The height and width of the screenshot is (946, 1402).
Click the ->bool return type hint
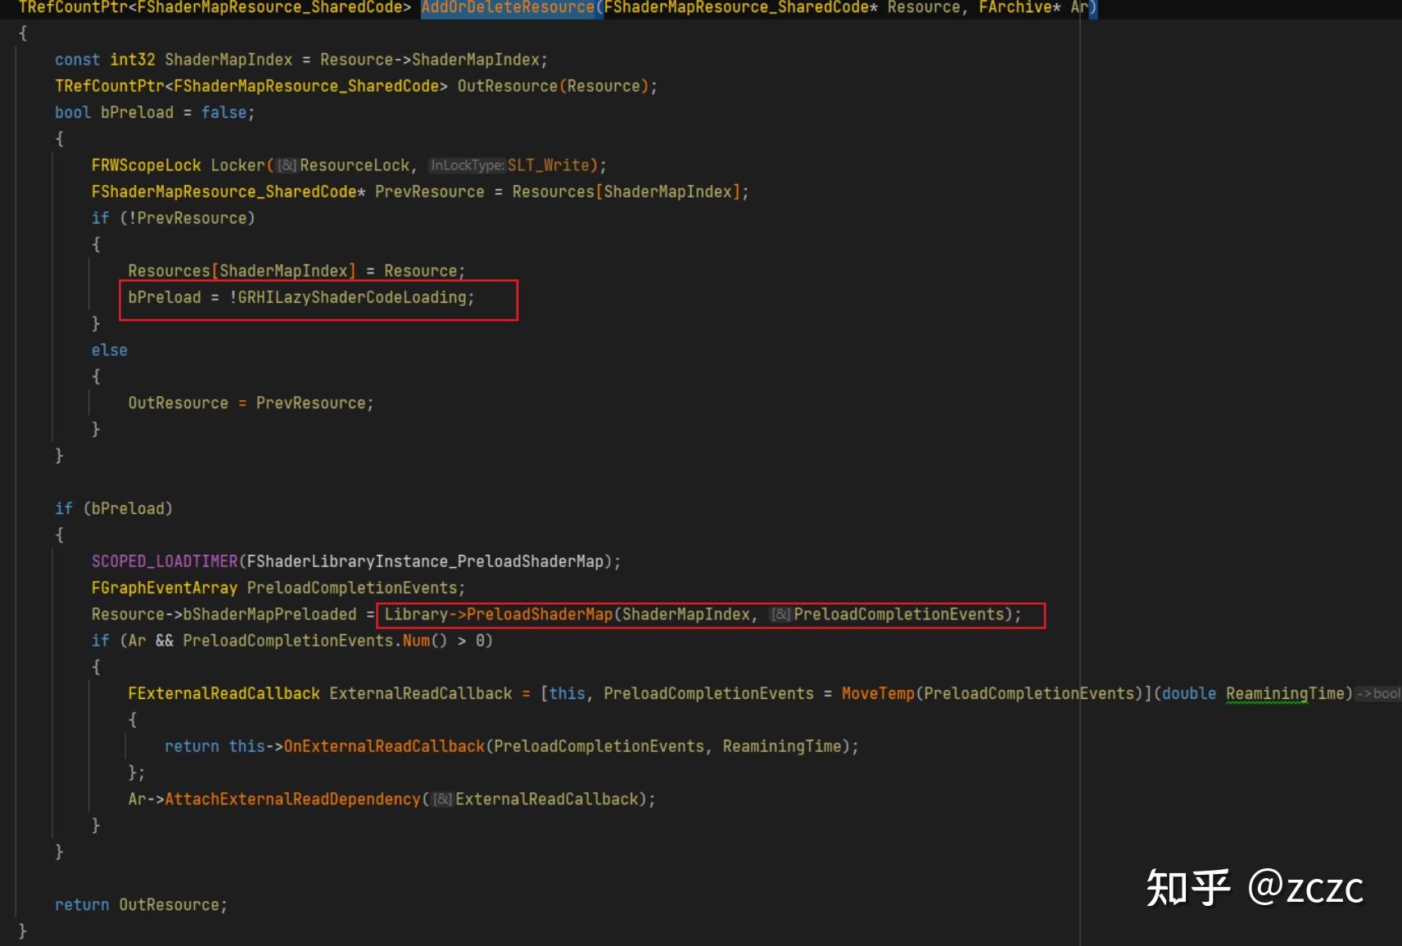click(x=1378, y=694)
